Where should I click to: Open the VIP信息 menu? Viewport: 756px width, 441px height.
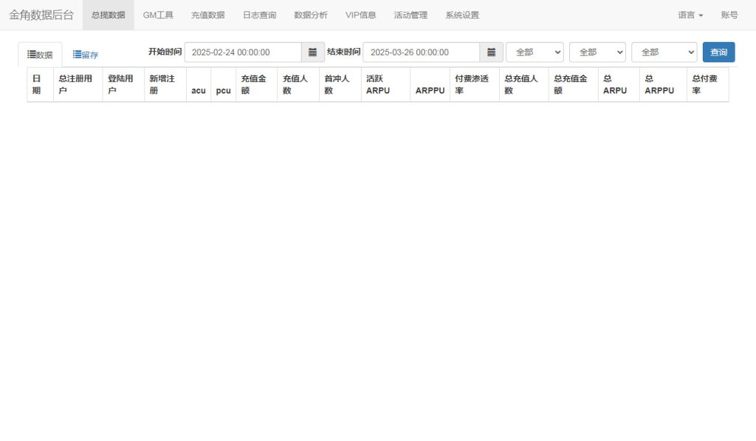pyautogui.click(x=359, y=13)
